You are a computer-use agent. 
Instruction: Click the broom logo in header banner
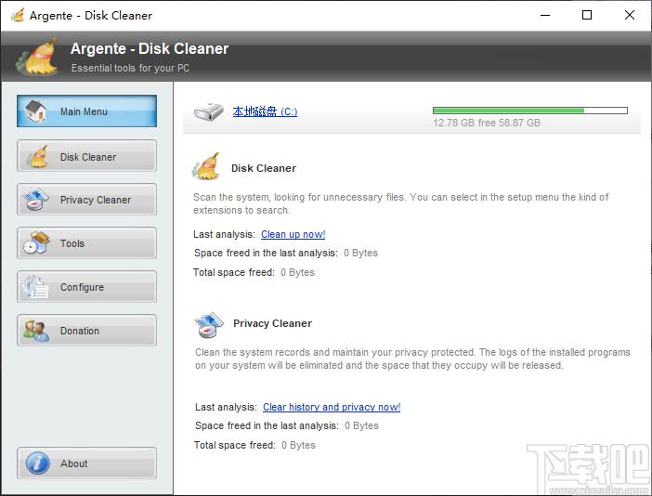[x=37, y=58]
